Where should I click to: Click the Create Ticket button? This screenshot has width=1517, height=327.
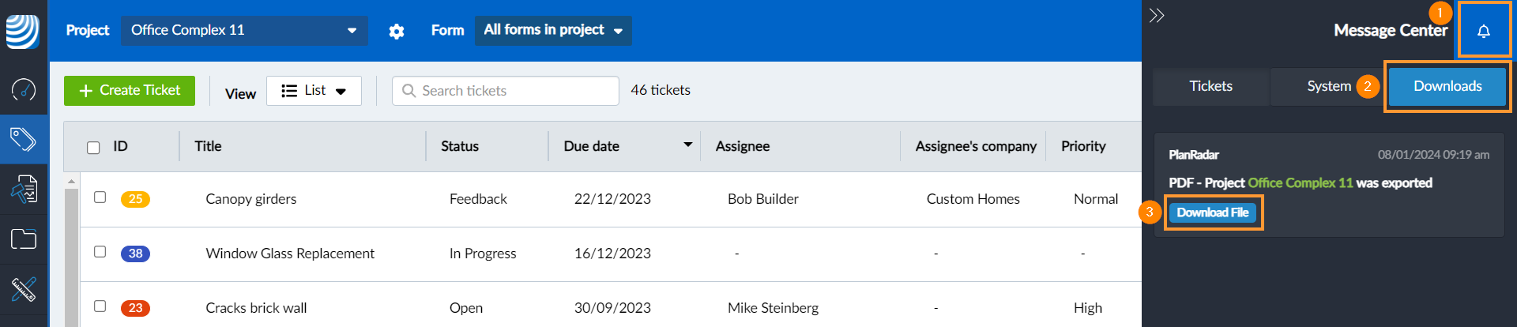(130, 91)
